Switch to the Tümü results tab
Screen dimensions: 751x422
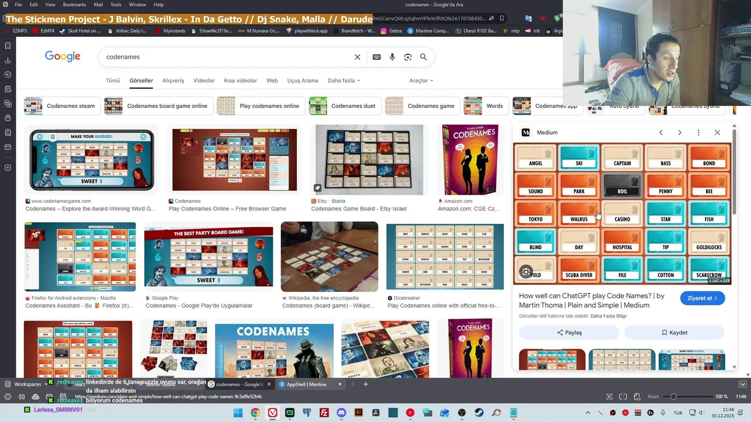(x=113, y=80)
